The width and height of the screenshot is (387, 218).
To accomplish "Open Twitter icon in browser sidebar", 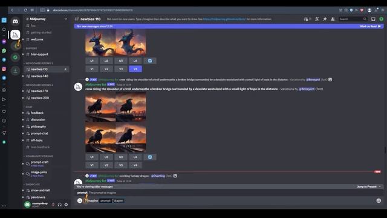I will (4, 78).
